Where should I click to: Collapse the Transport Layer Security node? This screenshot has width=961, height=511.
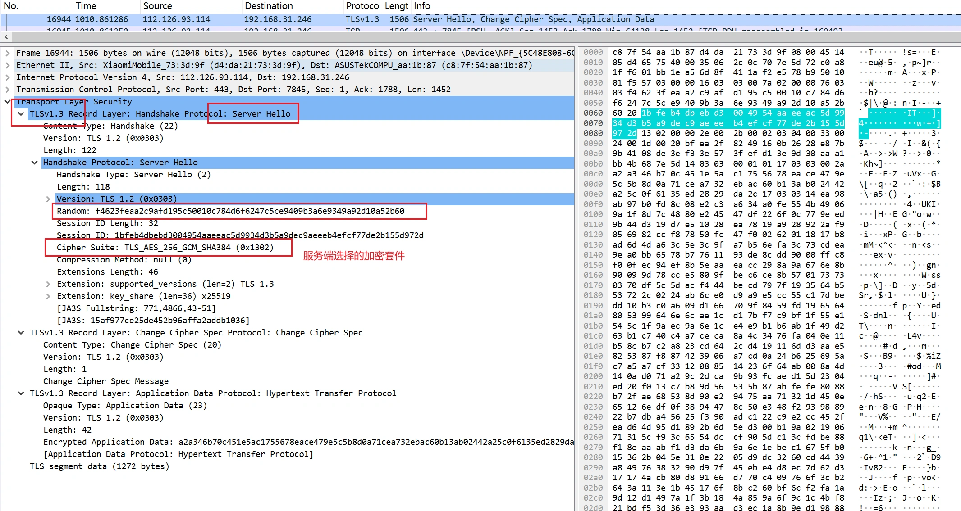tap(7, 102)
